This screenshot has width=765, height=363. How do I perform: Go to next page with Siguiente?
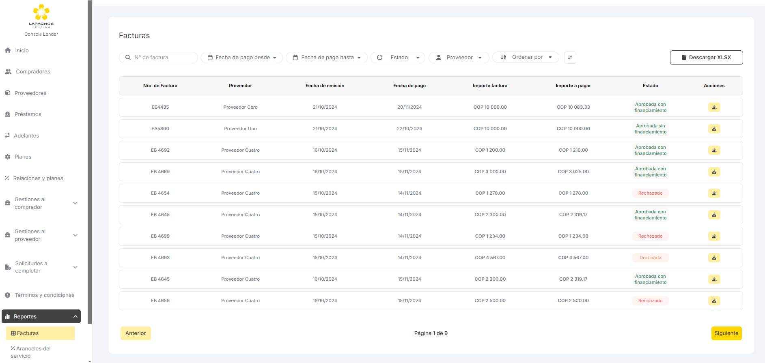point(726,333)
